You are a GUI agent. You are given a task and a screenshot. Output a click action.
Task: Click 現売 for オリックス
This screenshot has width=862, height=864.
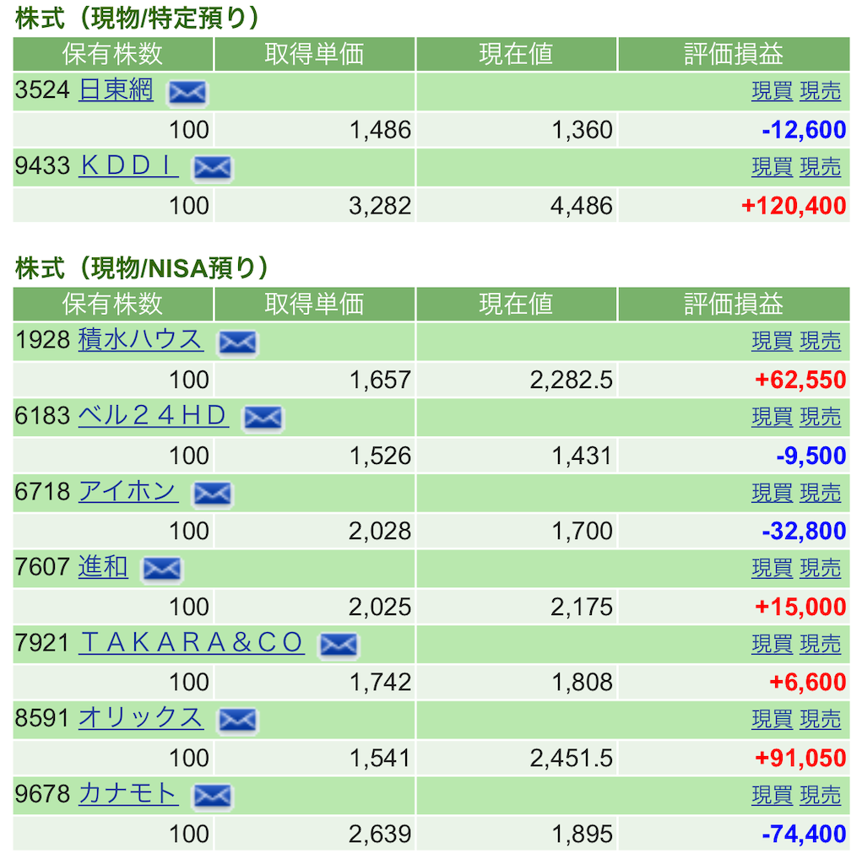coord(820,721)
